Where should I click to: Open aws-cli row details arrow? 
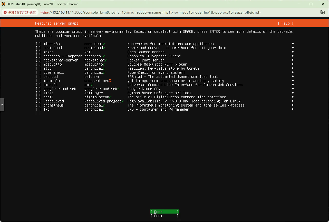(293, 85)
